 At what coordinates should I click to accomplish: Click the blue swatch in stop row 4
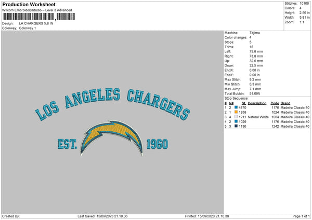click(x=236, y=121)
